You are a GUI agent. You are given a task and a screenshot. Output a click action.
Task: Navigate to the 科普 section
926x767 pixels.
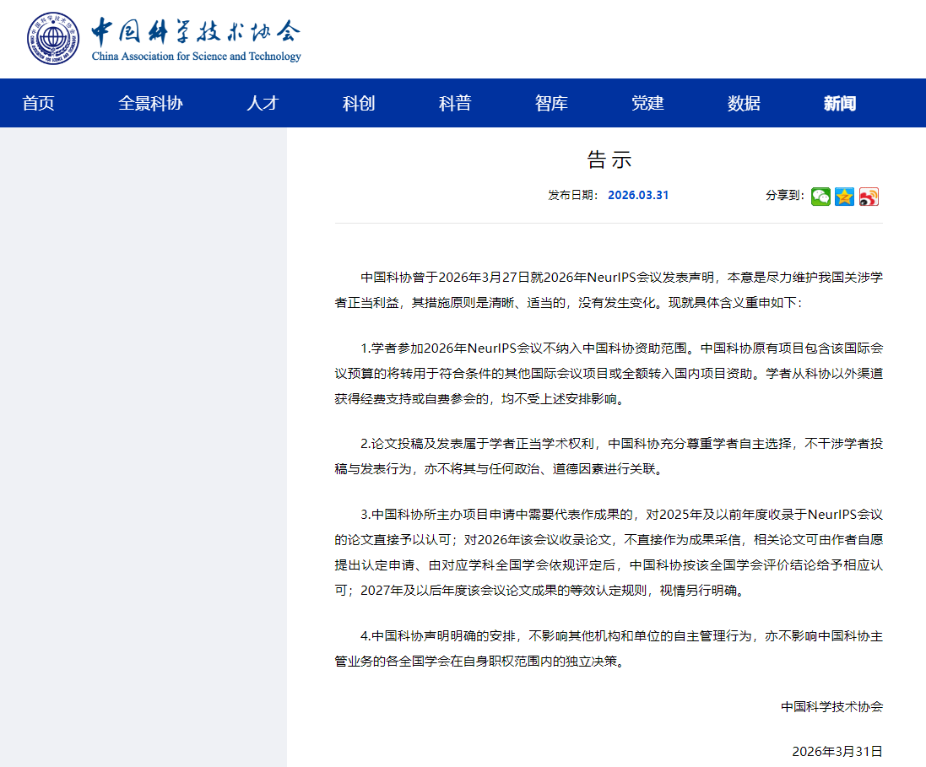tap(455, 103)
